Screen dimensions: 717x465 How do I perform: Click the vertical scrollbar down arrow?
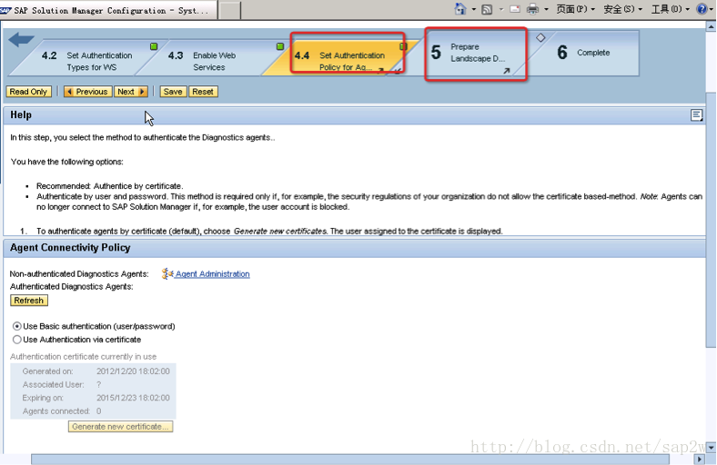tap(711, 447)
